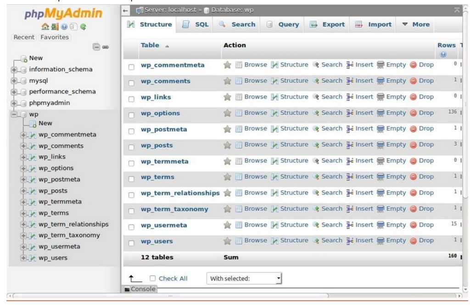
Task: Open the blue documentation help icon
Action: coord(64,27)
